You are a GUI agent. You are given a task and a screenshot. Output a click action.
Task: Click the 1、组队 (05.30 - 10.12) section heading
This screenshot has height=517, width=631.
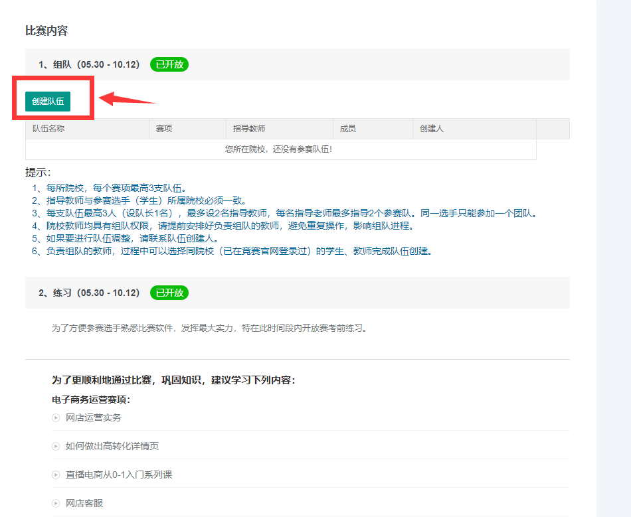coord(89,64)
